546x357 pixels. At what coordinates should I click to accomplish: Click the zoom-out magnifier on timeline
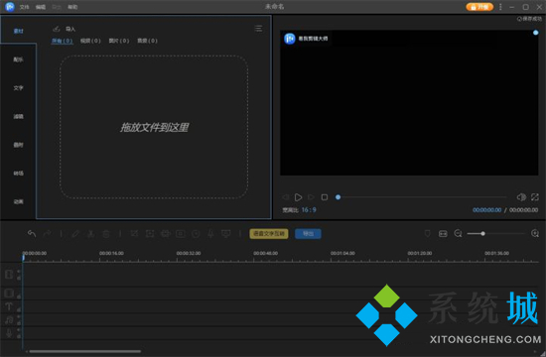459,233
